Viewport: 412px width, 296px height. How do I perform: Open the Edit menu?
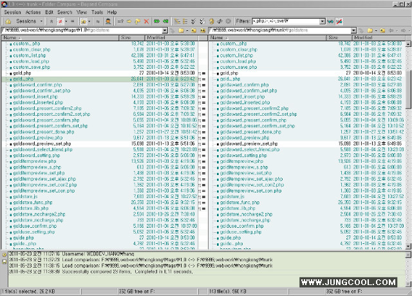tap(49, 12)
